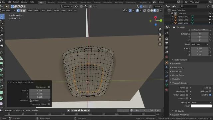
Task: Switch to face select mode
Action: point(24,10)
